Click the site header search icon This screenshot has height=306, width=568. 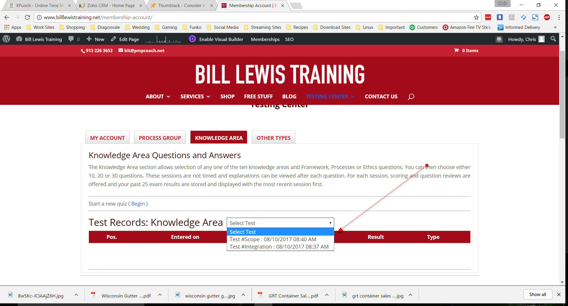click(411, 97)
